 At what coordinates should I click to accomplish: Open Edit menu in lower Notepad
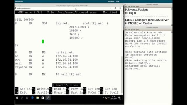(129, 30)
